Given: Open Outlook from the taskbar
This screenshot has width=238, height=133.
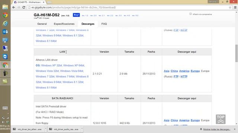Looking at the screenshot, I should [x=5, y=32].
